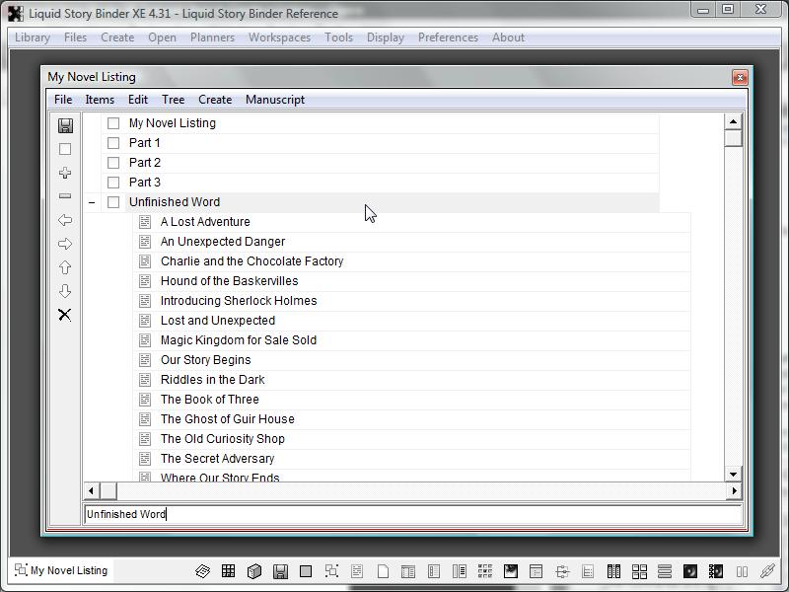Select Hound of the Baskervilles item
The height and width of the screenshot is (592, 789).
[x=229, y=281]
